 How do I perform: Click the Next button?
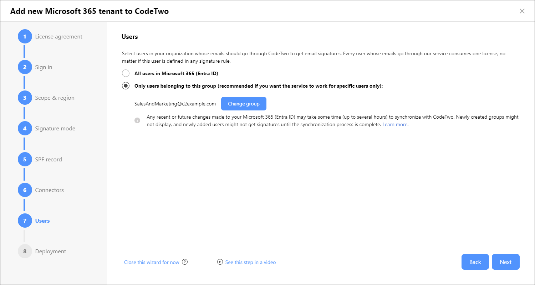[x=505, y=262]
